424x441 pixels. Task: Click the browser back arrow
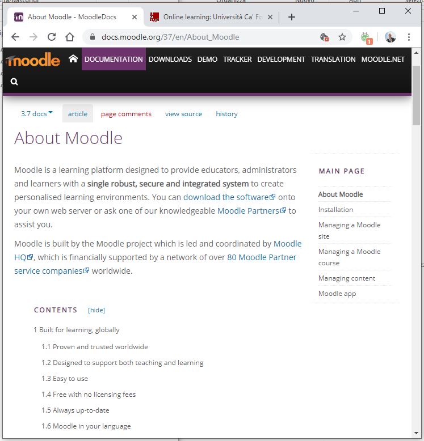pyautogui.click(x=15, y=37)
